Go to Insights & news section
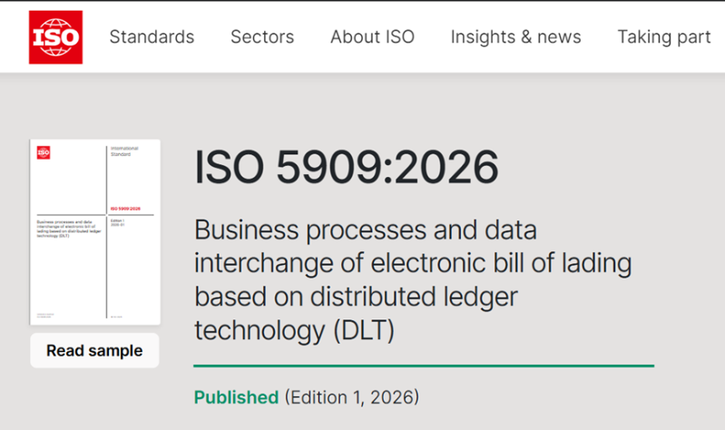The height and width of the screenshot is (430, 725). click(515, 37)
